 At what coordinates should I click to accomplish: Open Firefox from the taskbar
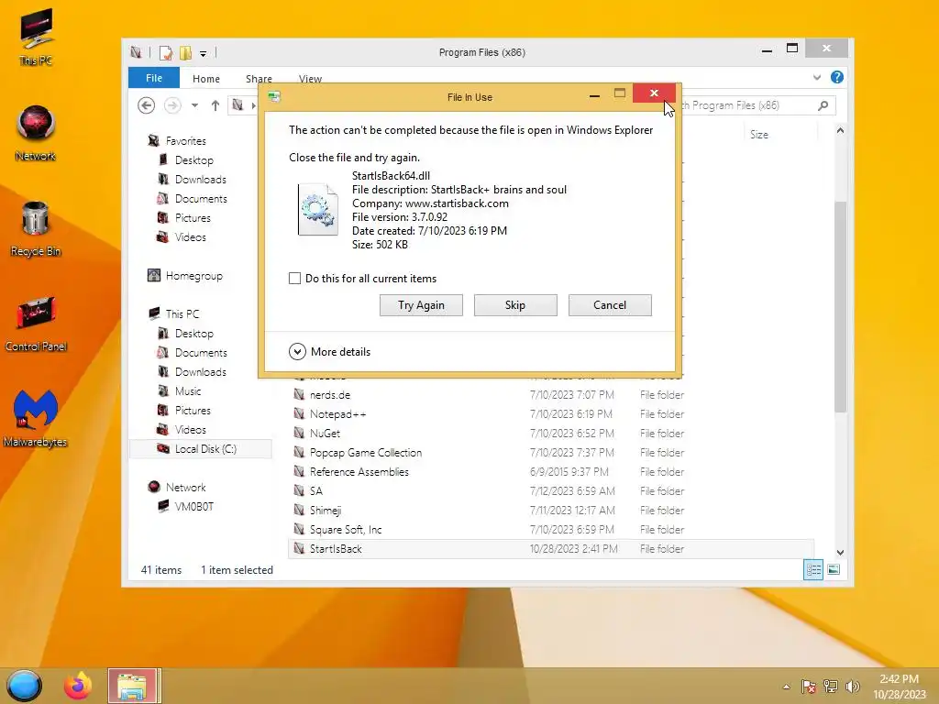(78, 686)
